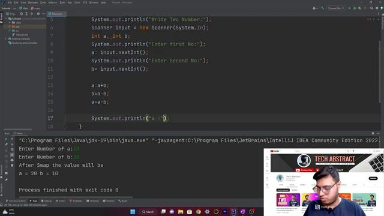Open Version Control tool window
Screen dimensions: 384x216
coord(16,201)
